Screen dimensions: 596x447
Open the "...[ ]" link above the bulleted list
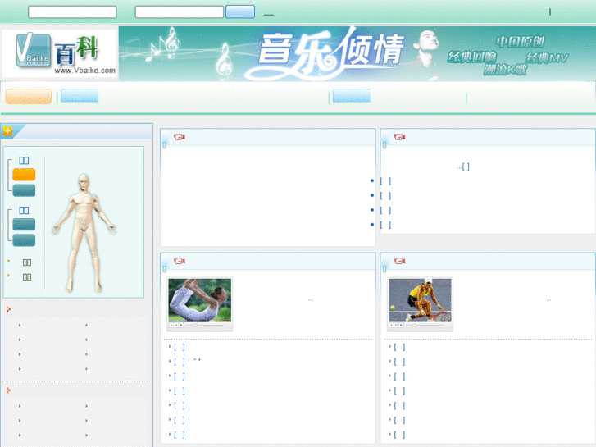click(x=463, y=166)
